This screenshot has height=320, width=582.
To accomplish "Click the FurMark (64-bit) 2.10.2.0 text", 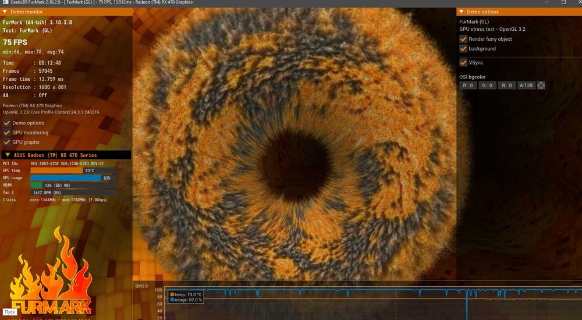I will (x=37, y=22).
